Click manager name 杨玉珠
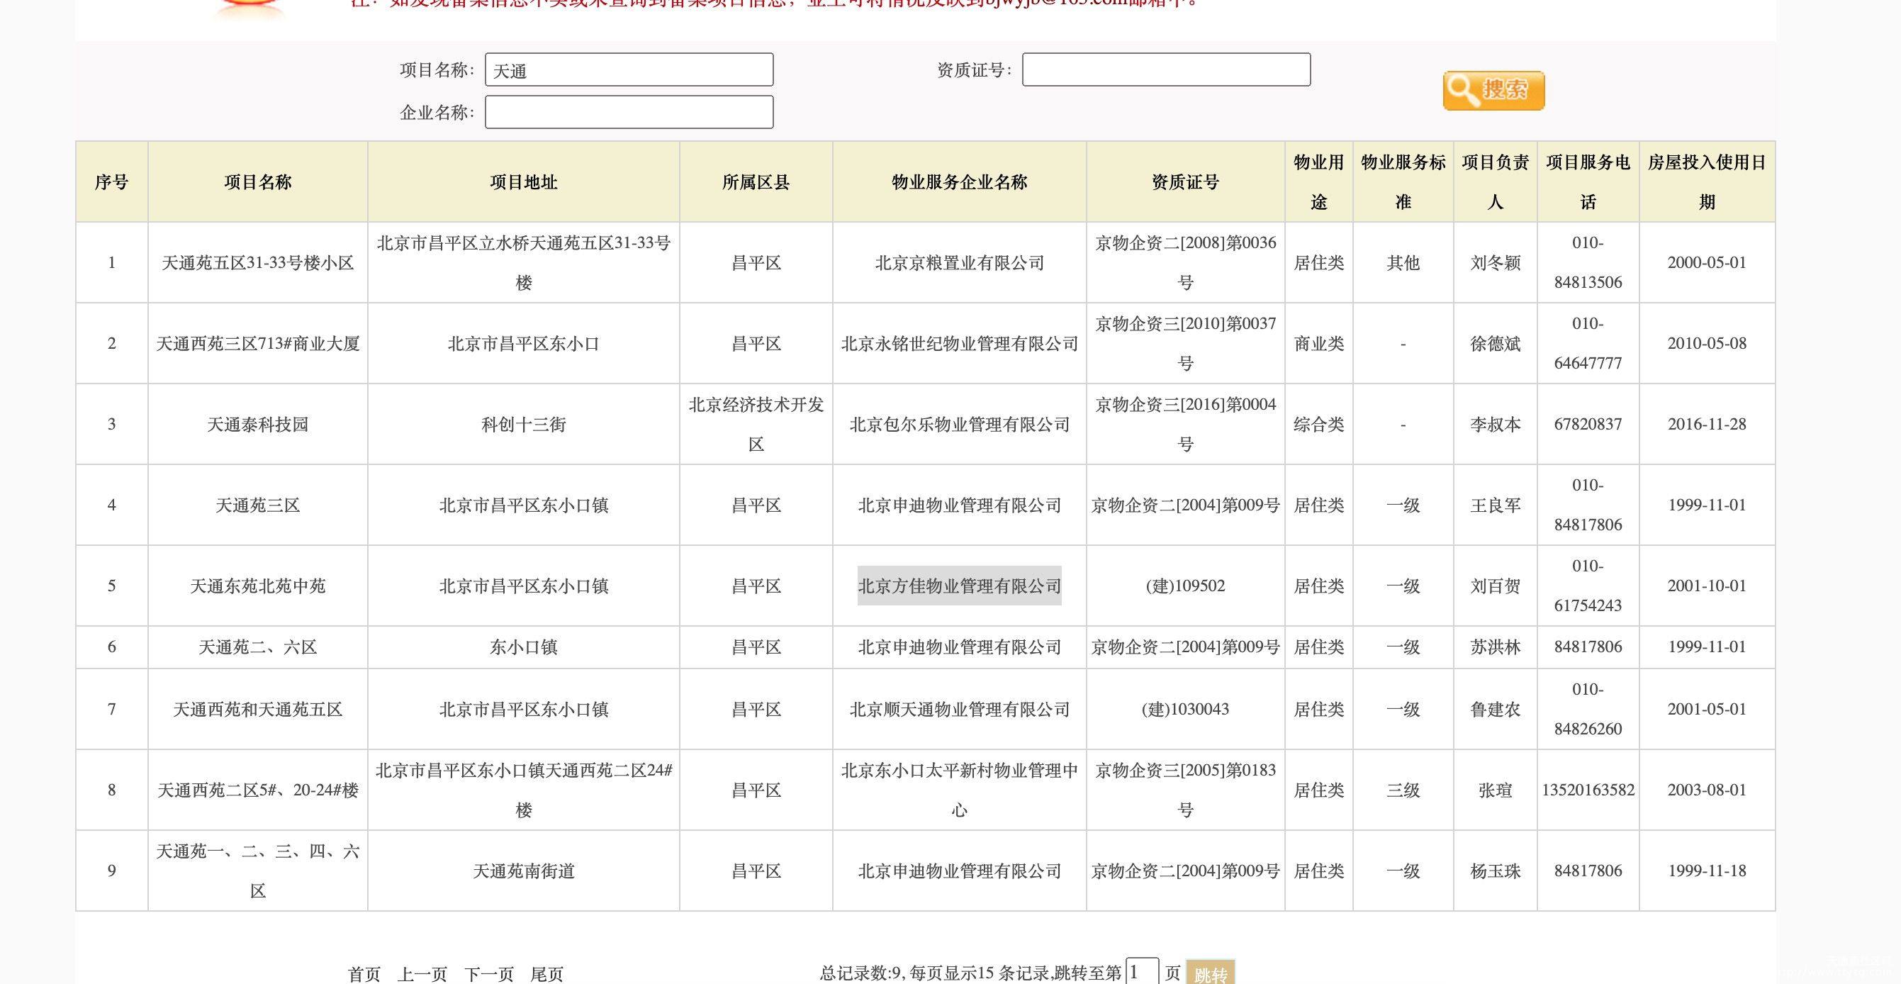Image resolution: width=1901 pixels, height=984 pixels. 1495,871
